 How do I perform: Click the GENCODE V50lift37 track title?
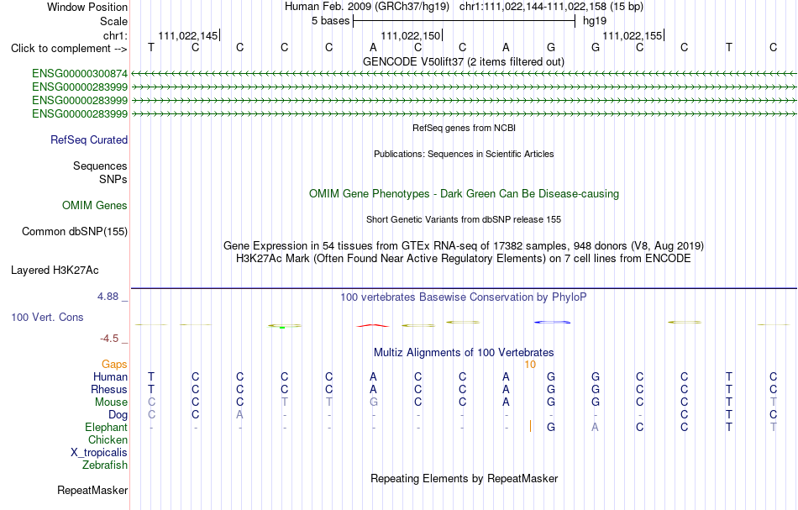[x=464, y=62]
